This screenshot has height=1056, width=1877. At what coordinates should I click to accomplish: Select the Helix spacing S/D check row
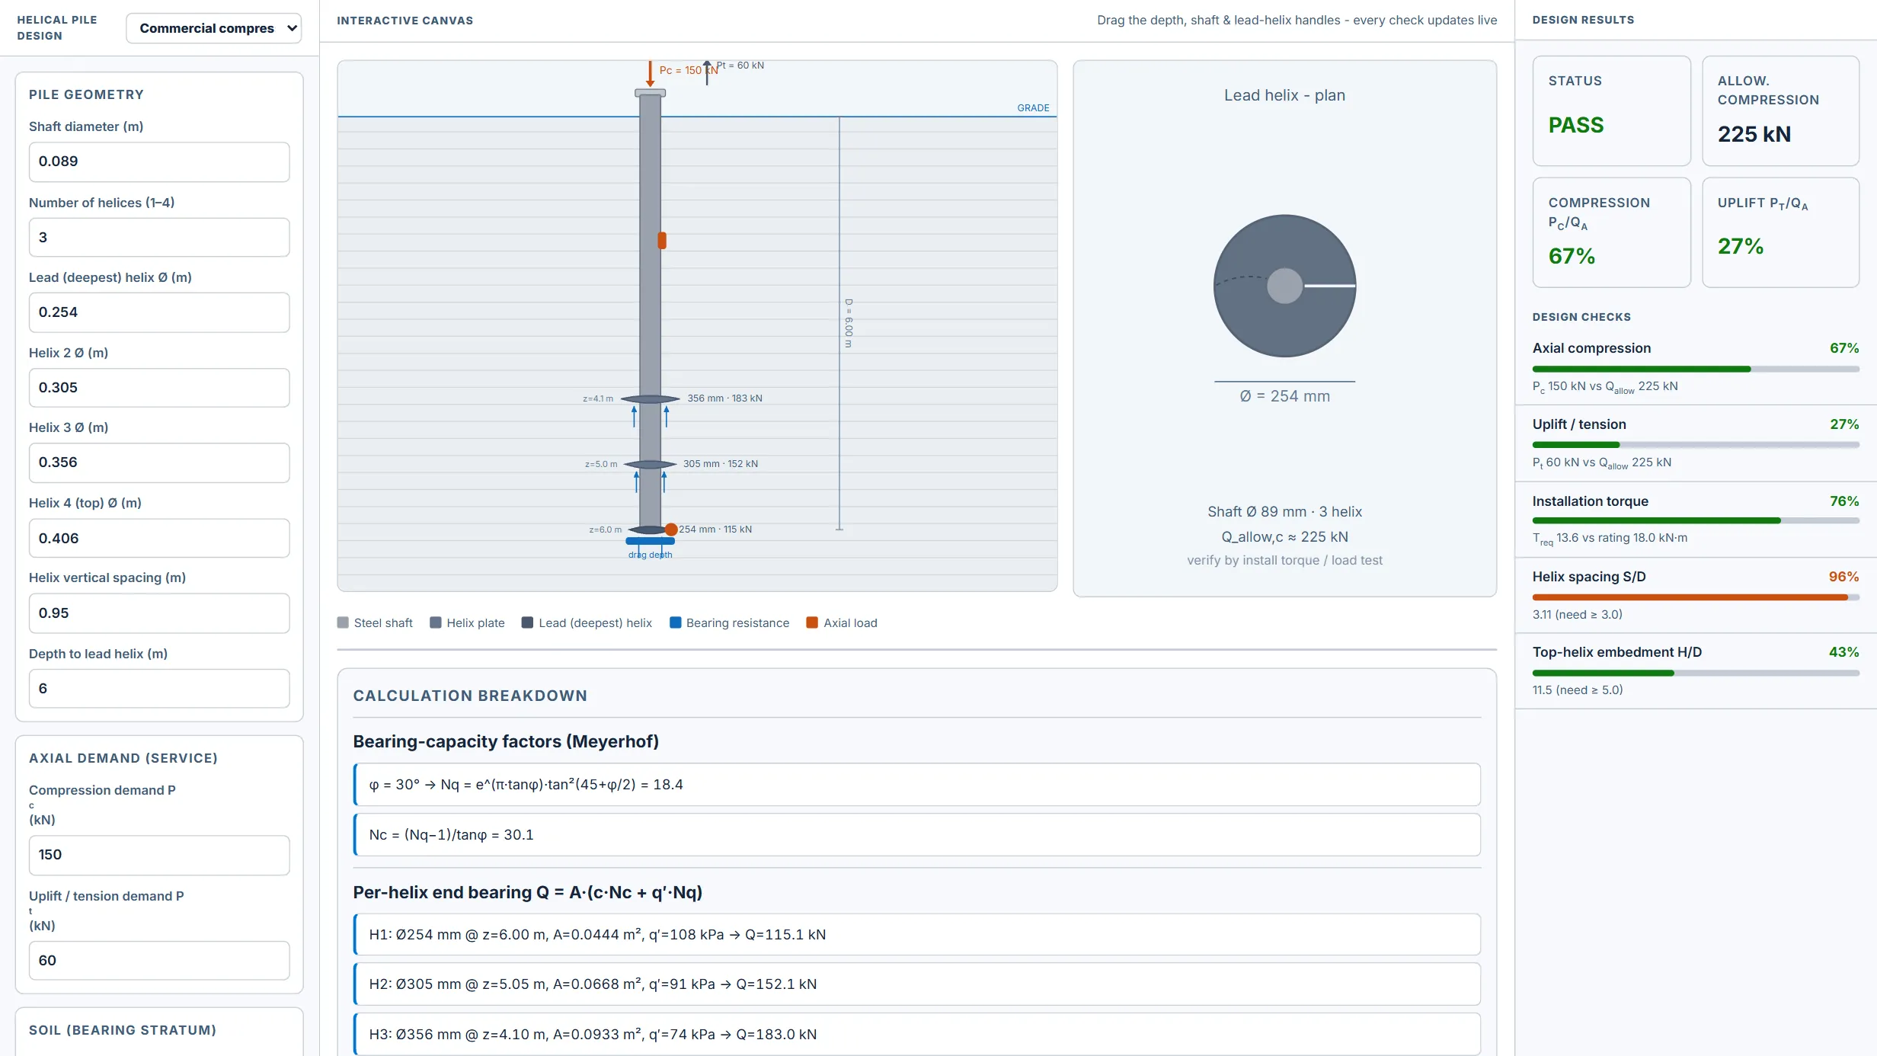pos(1696,595)
